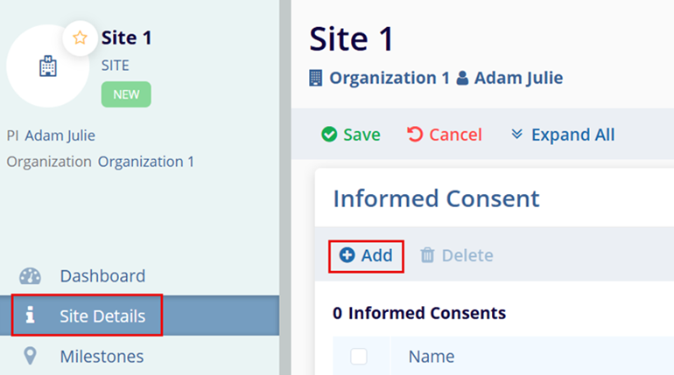Open the Milestones menu item

(102, 356)
